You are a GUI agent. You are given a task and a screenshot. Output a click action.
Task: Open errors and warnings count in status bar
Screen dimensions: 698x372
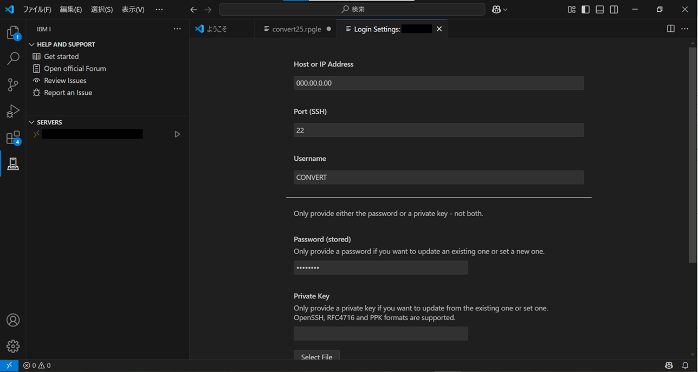pyautogui.click(x=37, y=366)
